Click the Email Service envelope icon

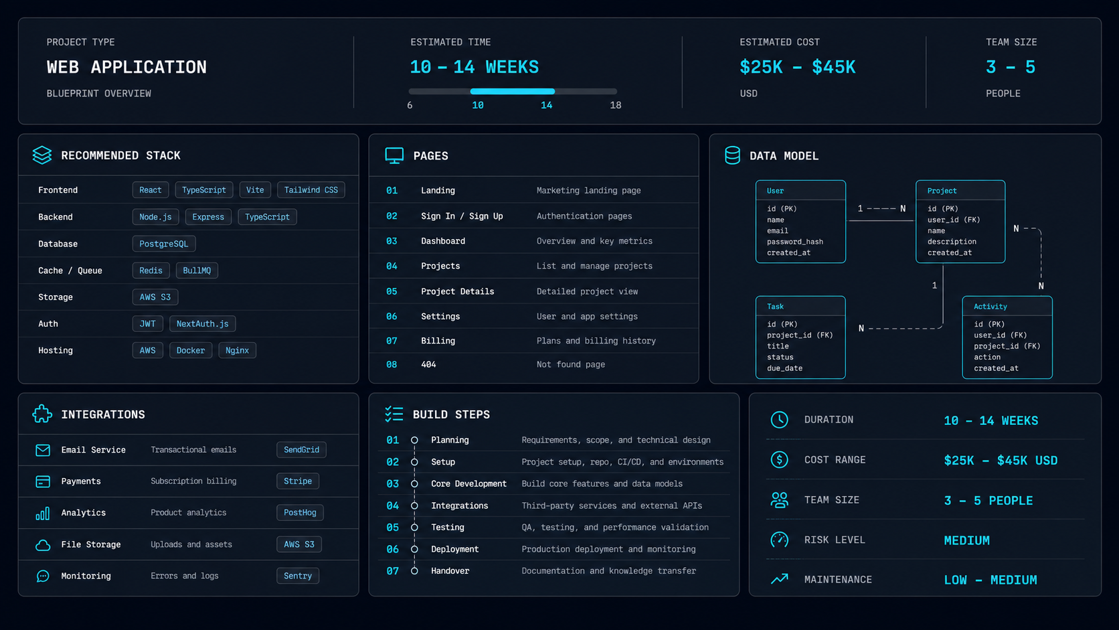coord(43,450)
